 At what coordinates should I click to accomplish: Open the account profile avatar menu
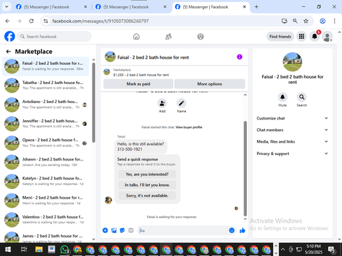tap(327, 36)
